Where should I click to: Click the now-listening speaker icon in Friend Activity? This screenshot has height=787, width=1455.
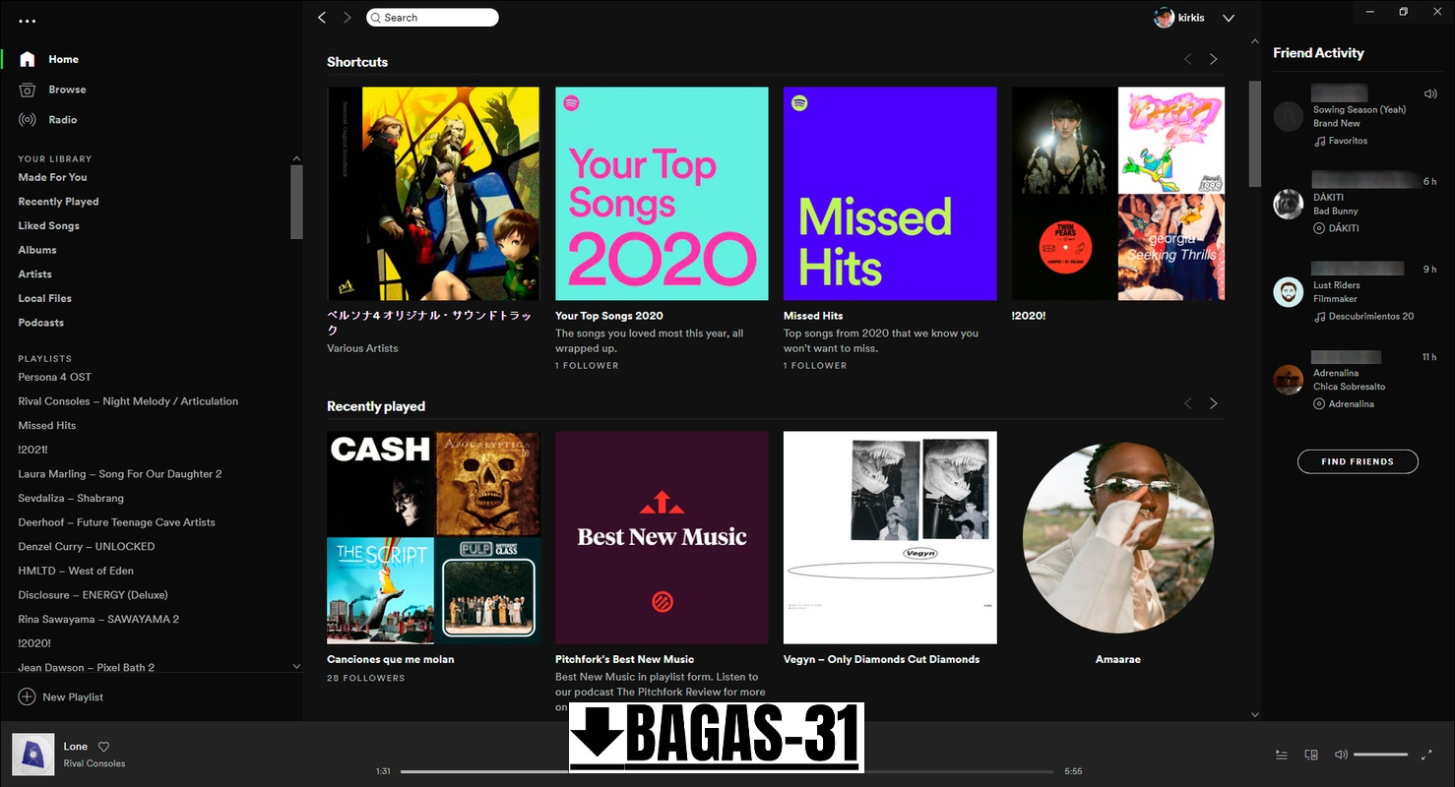click(1429, 94)
